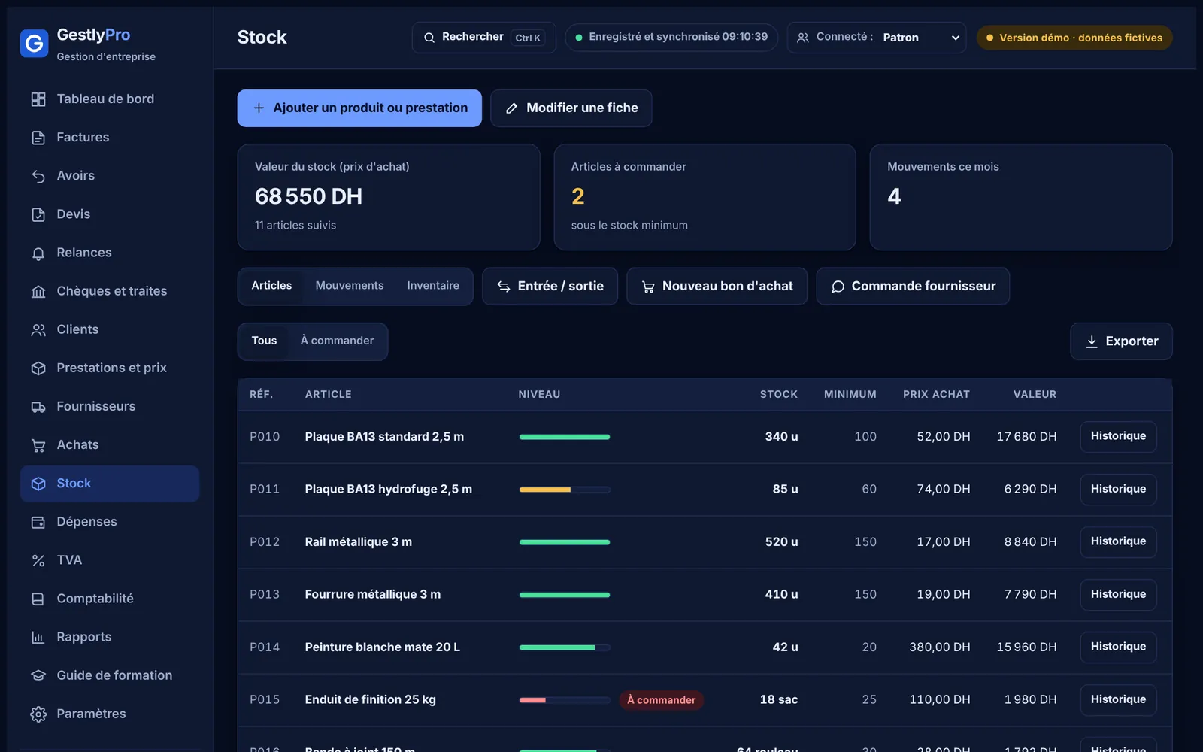Open Prestations et prix box icon
1203x752 pixels.
(38, 368)
